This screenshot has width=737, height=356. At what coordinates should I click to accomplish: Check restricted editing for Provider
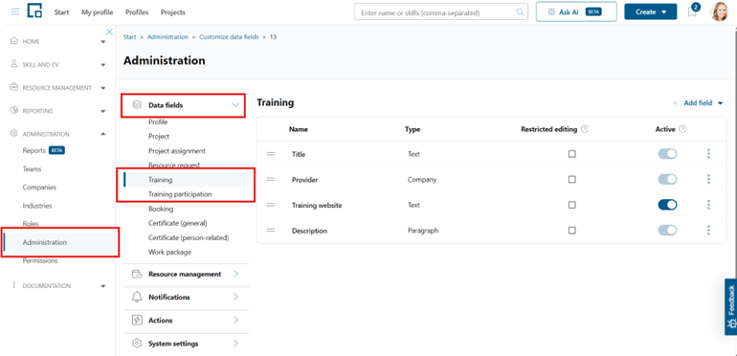[x=571, y=179]
